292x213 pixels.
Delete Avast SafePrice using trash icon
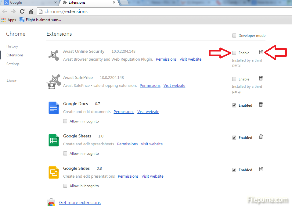261,78
